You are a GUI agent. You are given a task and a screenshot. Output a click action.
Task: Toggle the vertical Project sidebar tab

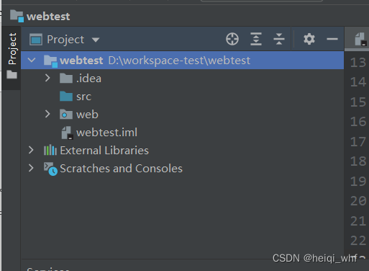pyautogui.click(x=12, y=49)
